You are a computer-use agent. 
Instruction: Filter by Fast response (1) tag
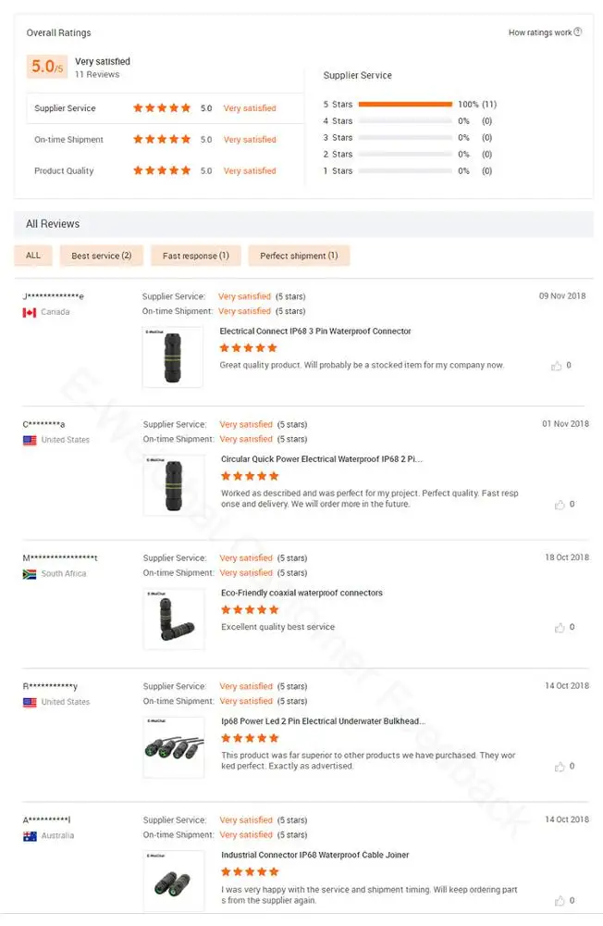click(x=196, y=256)
